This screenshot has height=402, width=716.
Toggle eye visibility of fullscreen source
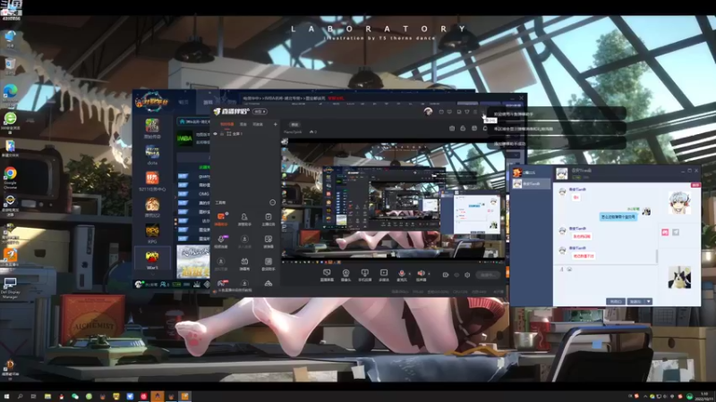pos(216,134)
